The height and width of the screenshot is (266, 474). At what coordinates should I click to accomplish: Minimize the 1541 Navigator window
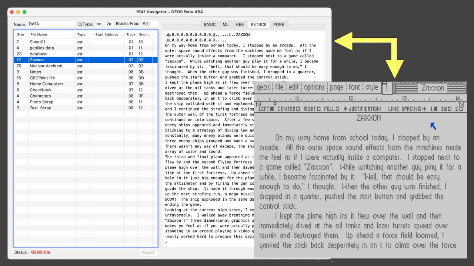(18, 12)
